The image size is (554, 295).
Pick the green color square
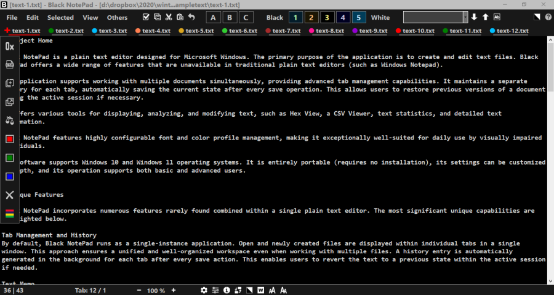[x=9, y=158]
